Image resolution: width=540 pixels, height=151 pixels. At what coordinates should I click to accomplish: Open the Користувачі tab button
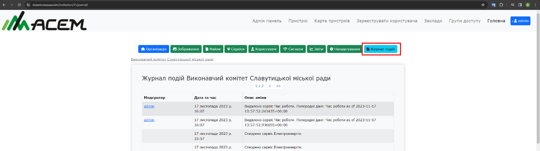click(x=264, y=49)
